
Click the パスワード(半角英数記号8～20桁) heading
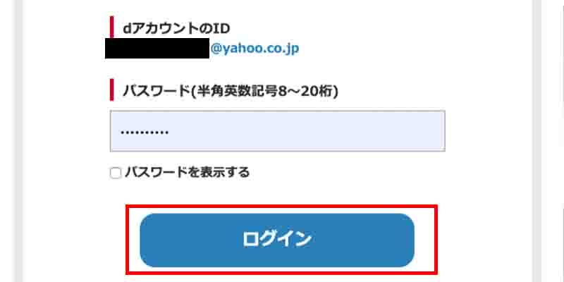pyautogui.click(x=231, y=91)
